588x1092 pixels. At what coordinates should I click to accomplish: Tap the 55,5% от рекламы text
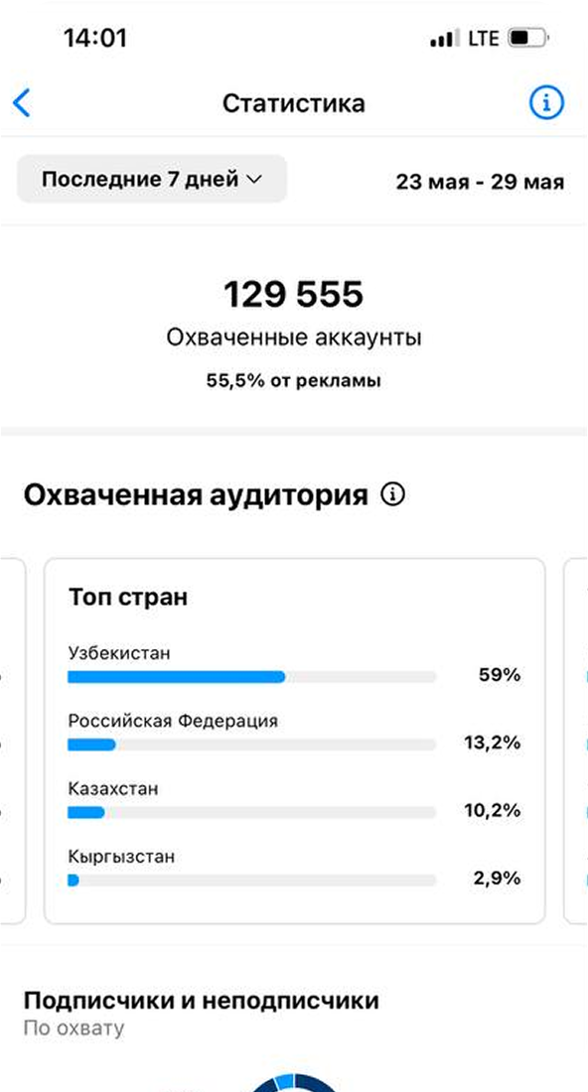pos(293,381)
